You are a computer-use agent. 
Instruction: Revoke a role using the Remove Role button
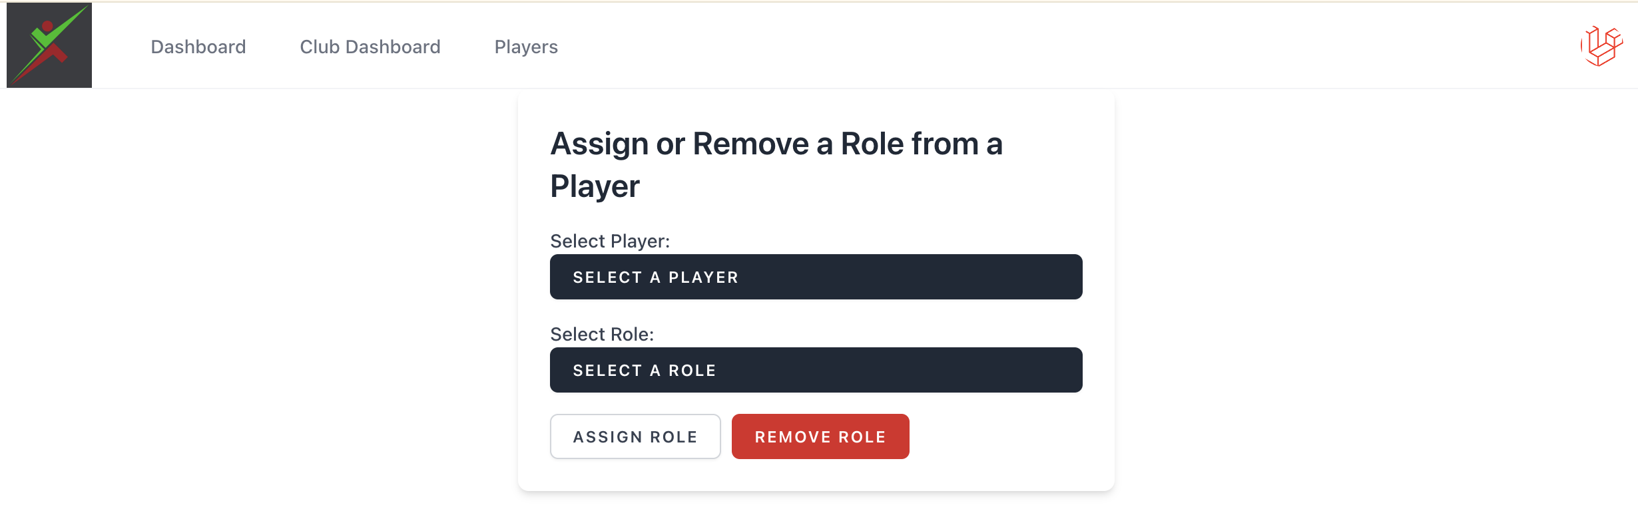[x=820, y=436]
